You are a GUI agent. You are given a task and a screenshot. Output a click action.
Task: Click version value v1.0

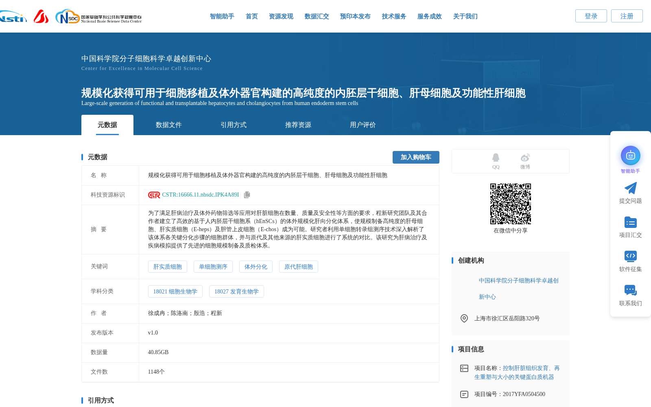tap(153, 333)
